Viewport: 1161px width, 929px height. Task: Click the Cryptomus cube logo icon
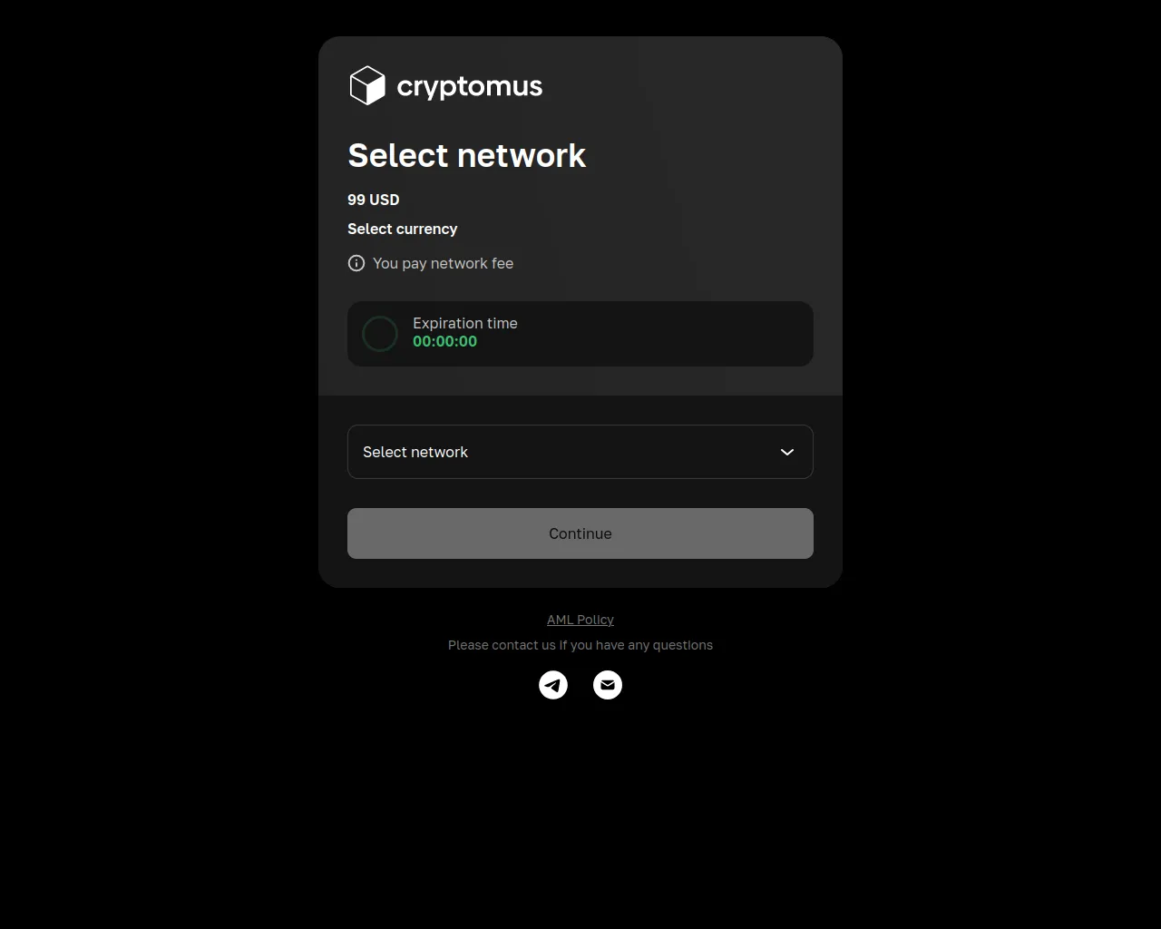[367, 85]
